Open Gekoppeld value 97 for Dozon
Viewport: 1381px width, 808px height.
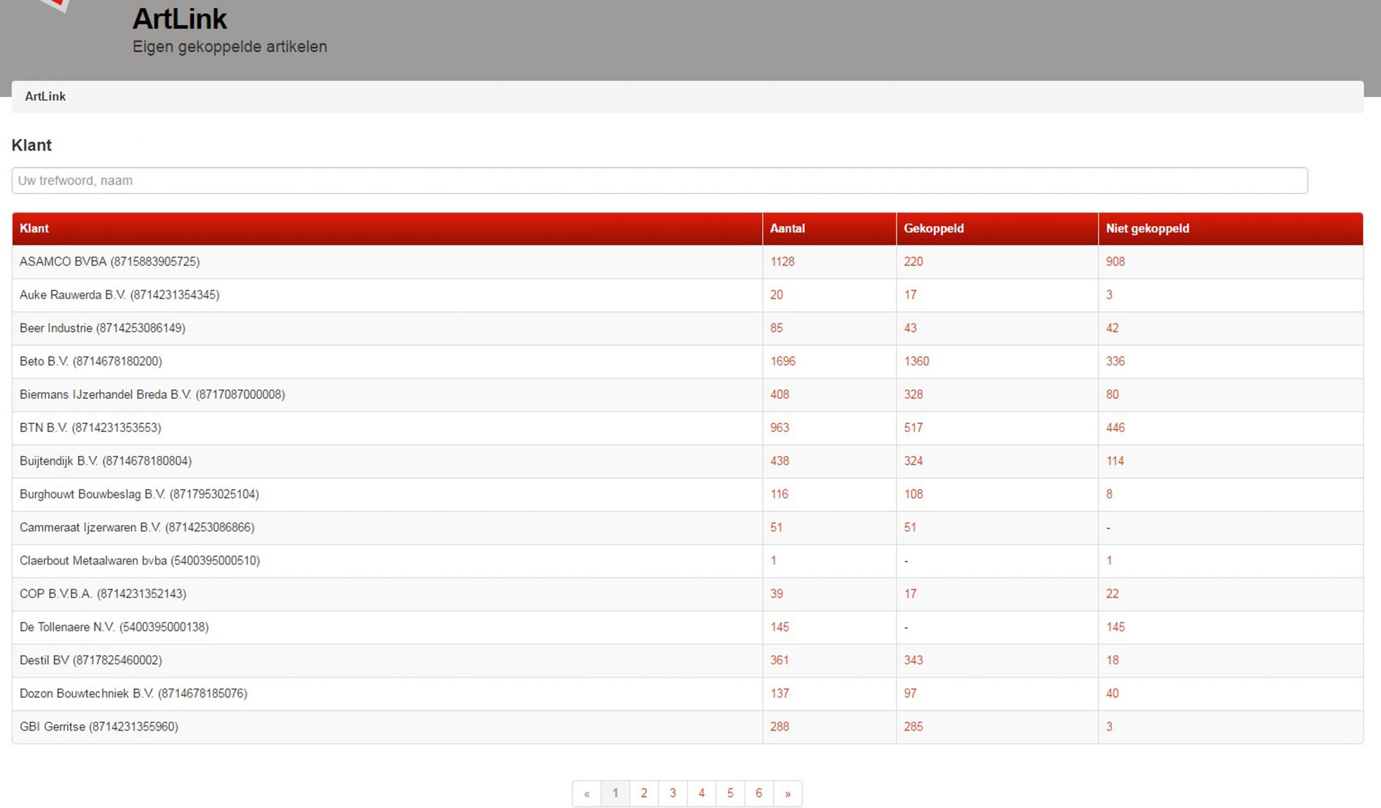point(910,694)
